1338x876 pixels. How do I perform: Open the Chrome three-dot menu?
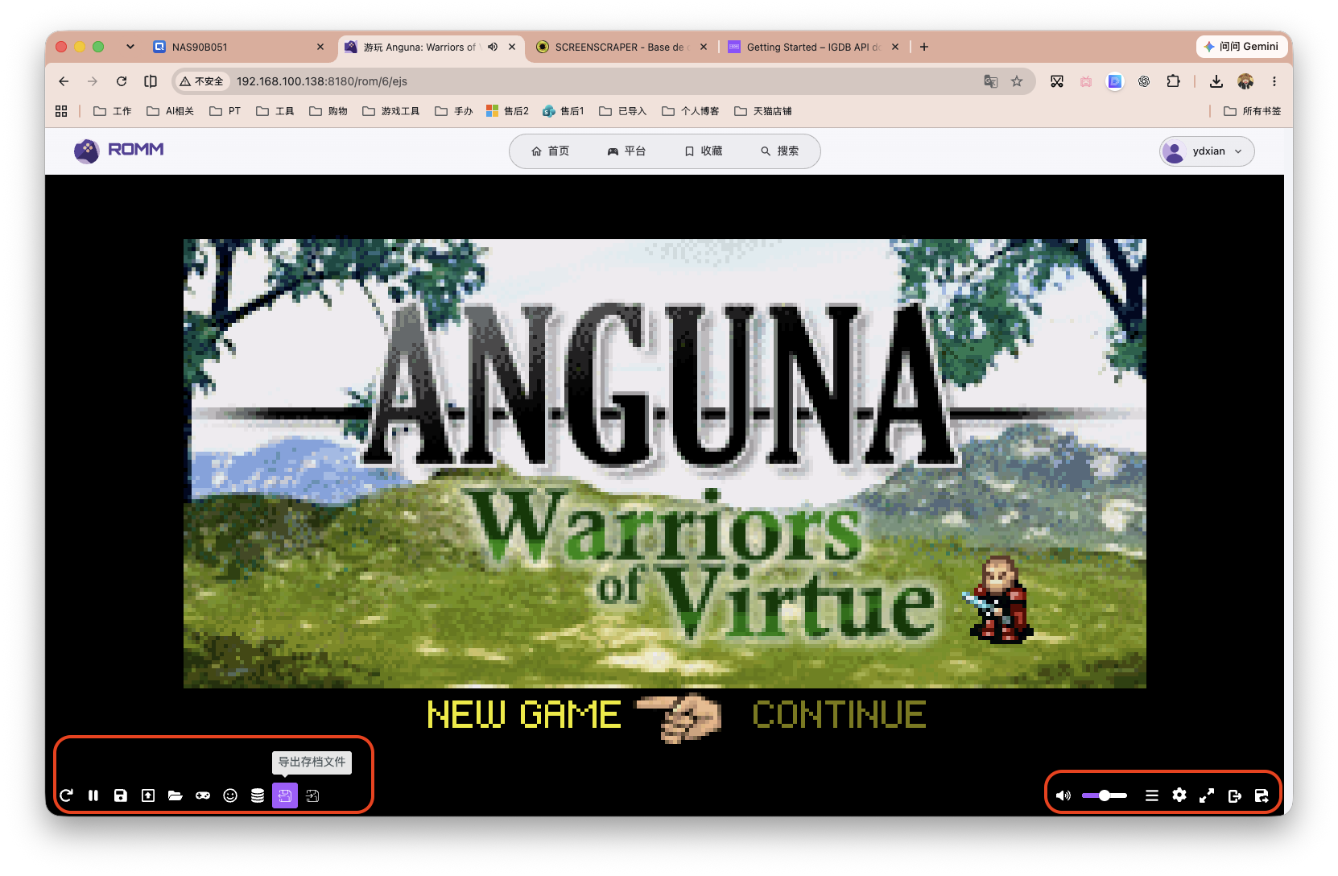pyautogui.click(x=1274, y=81)
